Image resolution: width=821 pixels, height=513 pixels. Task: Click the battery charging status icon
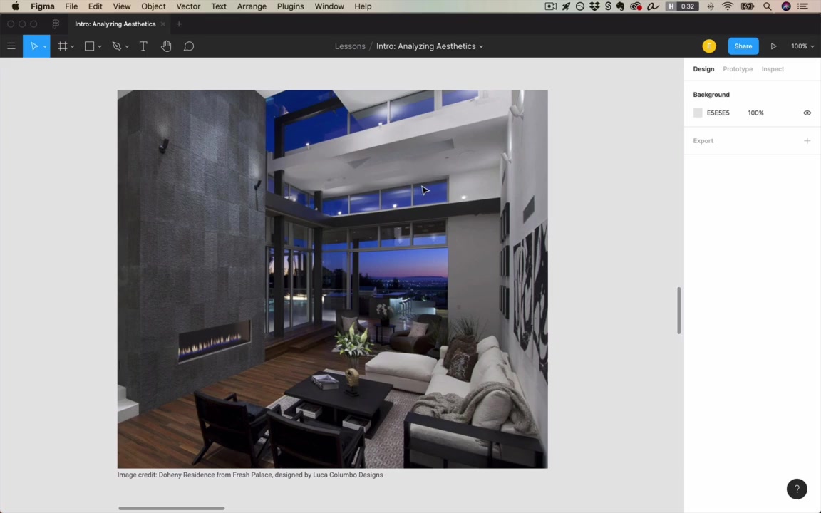tap(747, 6)
